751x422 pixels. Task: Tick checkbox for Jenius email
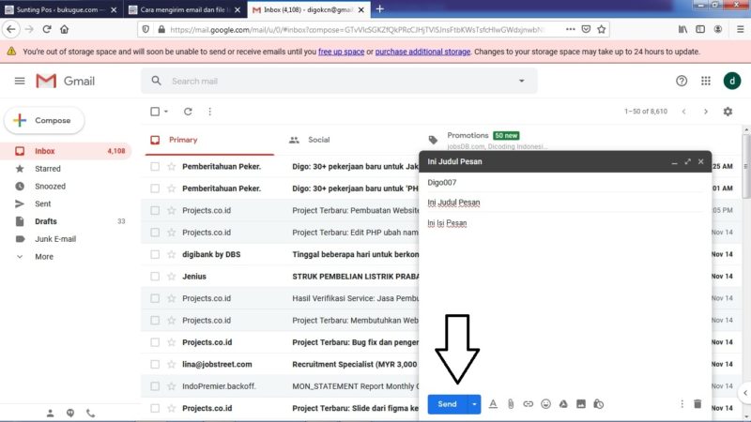pyautogui.click(x=155, y=277)
